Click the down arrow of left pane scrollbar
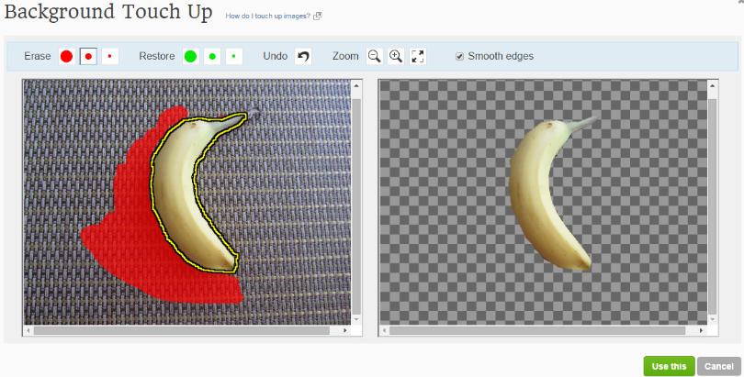This screenshot has height=377, width=744. coord(356,320)
